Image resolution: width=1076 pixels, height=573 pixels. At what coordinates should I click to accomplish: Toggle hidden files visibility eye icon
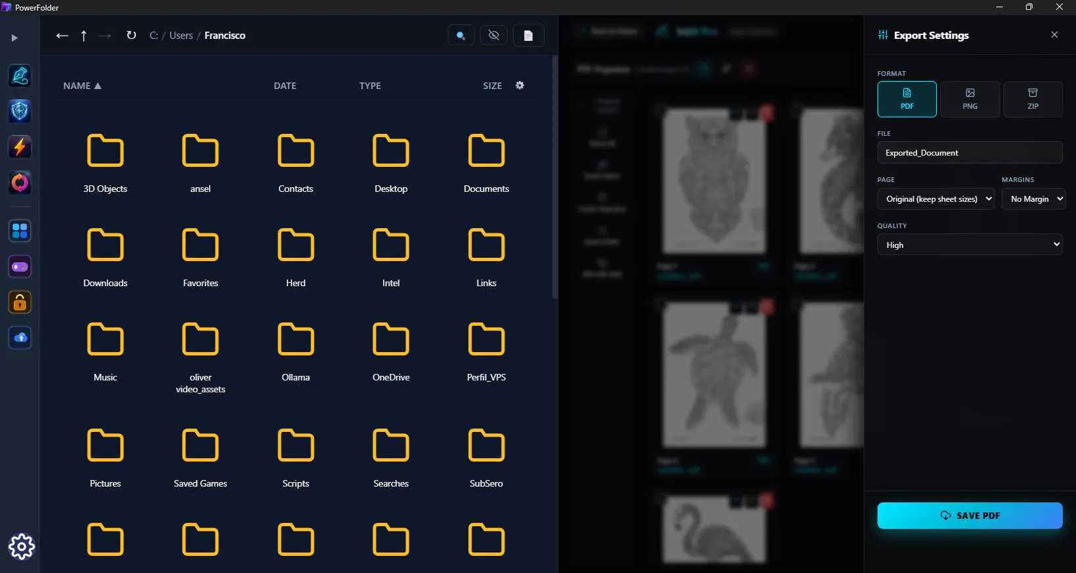coord(494,36)
